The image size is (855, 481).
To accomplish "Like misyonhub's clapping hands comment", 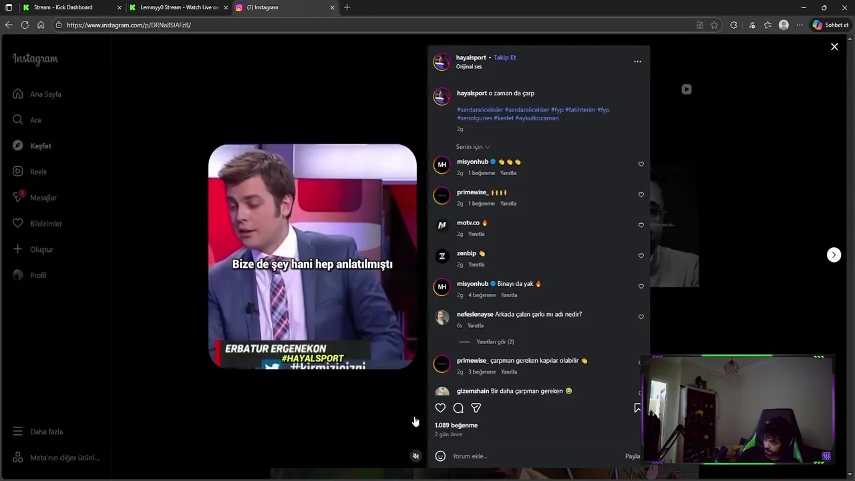I will [x=641, y=164].
